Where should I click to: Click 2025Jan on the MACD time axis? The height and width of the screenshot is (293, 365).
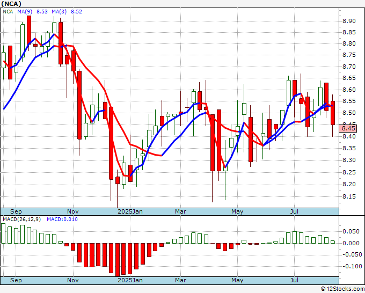click(x=130, y=280)
